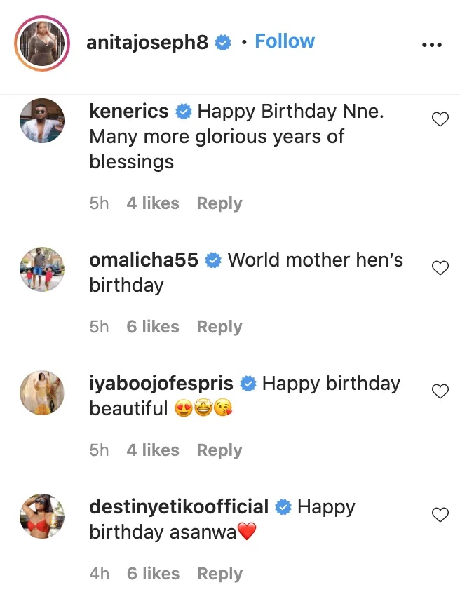Open iyaboojofespris profile avatar
This screenshot has width=460, height=606.
click(42, 393)
